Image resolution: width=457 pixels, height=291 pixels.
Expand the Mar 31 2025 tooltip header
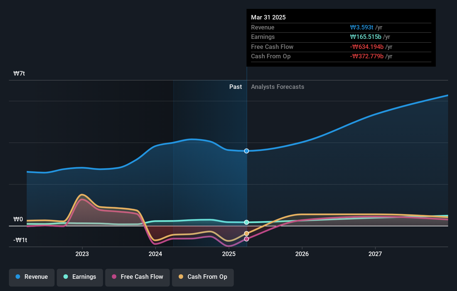(268, 17)
